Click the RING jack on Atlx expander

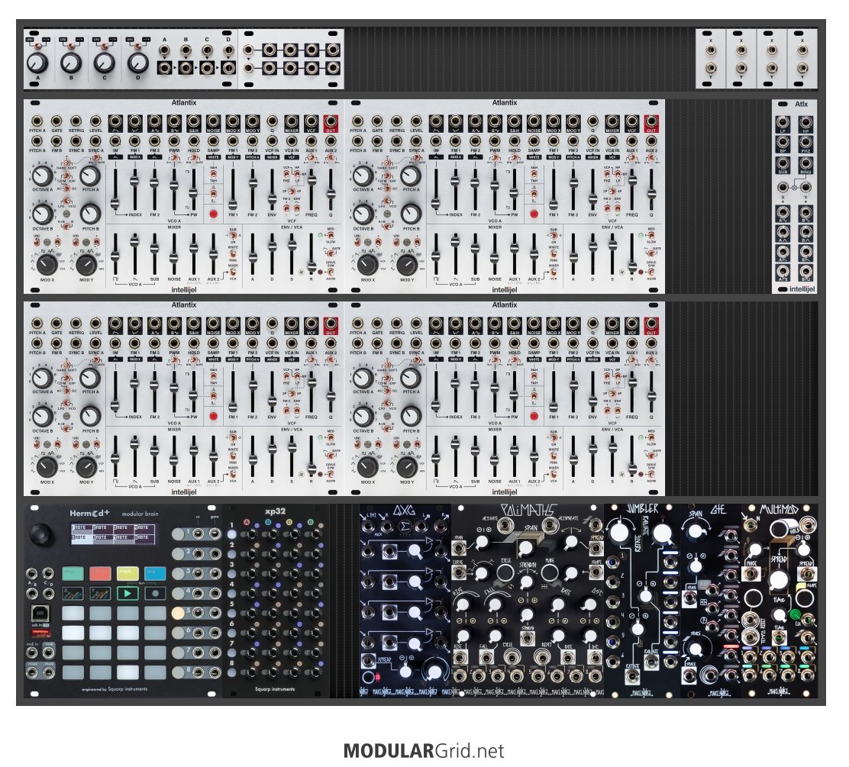tap(805, 163)
